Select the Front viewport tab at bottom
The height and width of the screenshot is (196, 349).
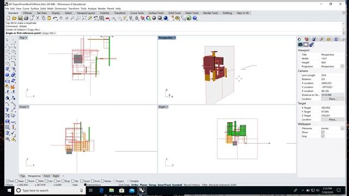tap(47, 176)
